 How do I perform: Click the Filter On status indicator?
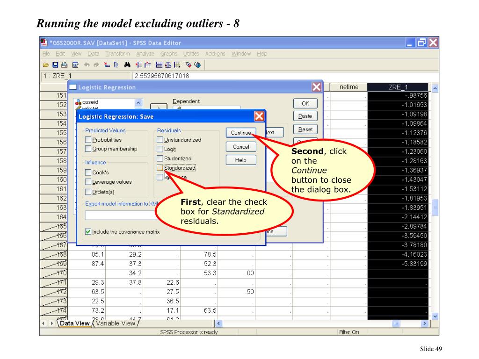coord(349,332)
